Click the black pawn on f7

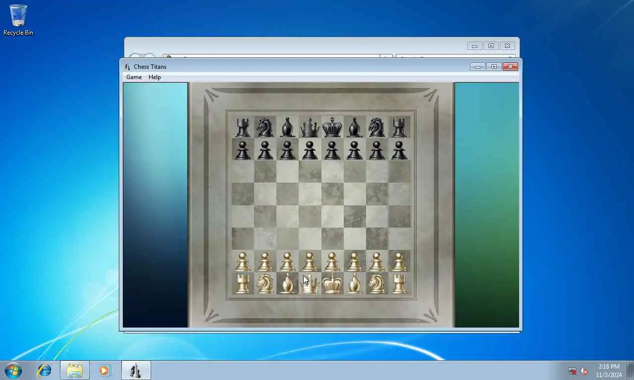point(355,150)
